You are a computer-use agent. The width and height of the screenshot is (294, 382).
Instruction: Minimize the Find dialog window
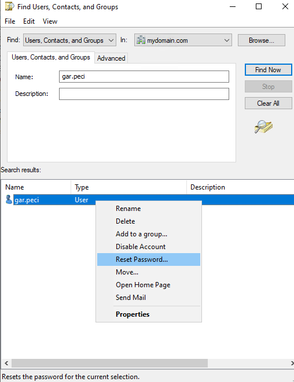point(233,6)
